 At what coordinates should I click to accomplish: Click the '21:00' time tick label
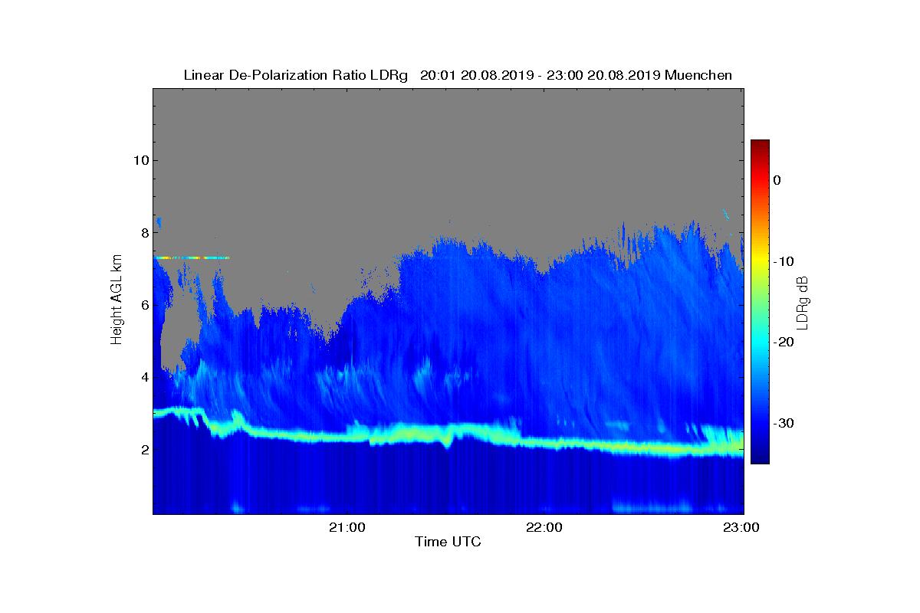tap(347, 527)
